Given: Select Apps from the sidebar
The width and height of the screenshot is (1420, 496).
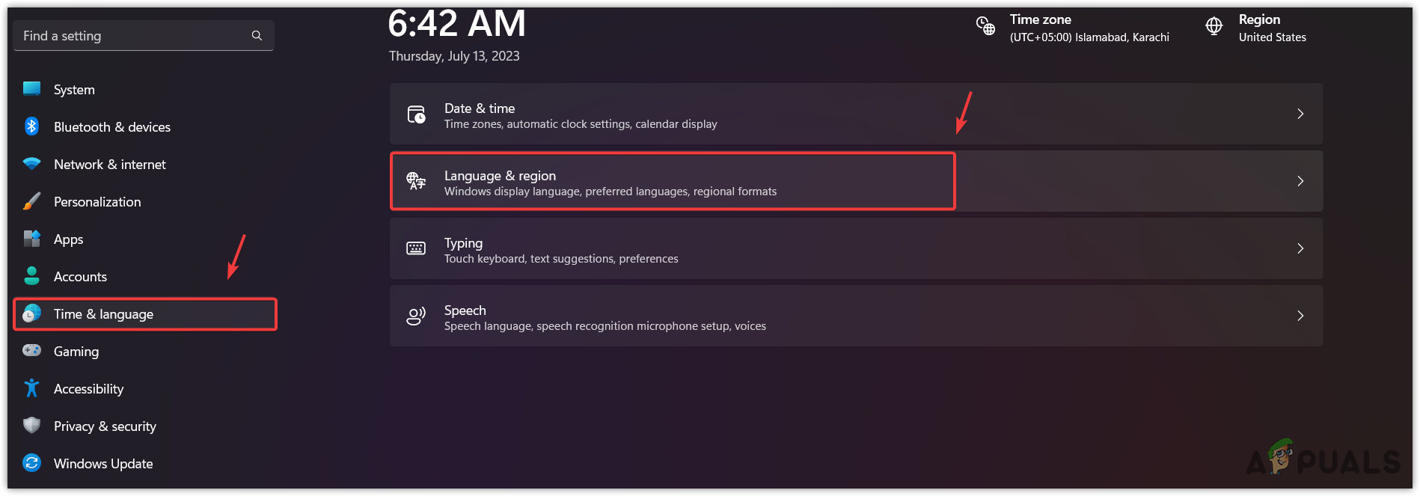Looking at the screenshot, I should point(68,239).
